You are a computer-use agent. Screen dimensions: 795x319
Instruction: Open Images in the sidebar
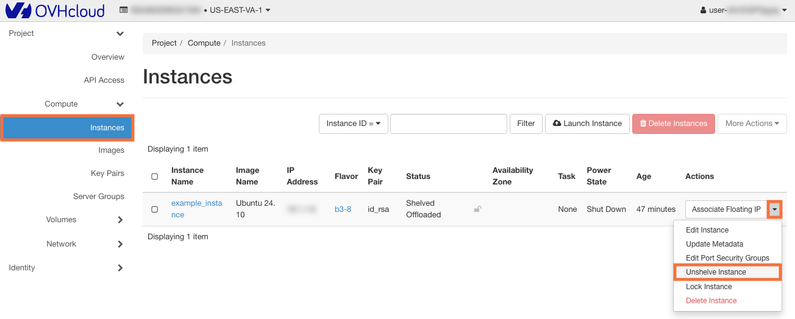pyautogui.click(x=111, y=150)
